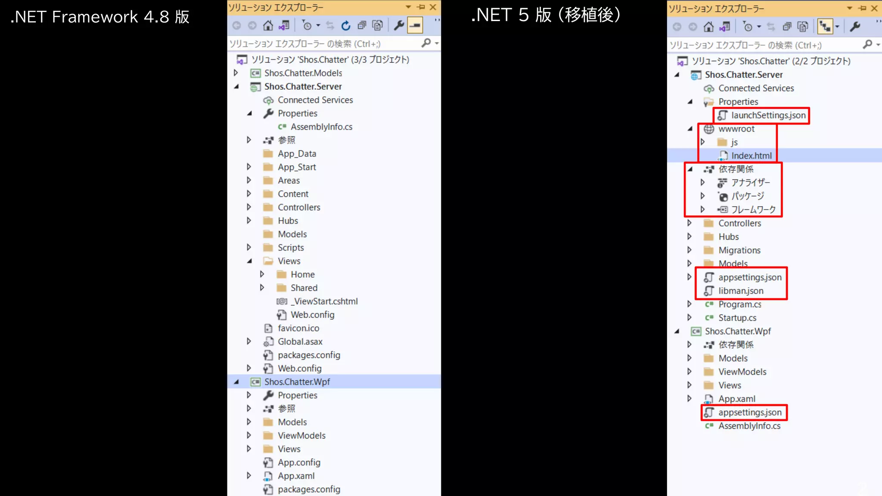Select Shos.Chatter.Wpf project in left panel
The height and width of the screenshot is (496, 882).
tap(297, 381)
